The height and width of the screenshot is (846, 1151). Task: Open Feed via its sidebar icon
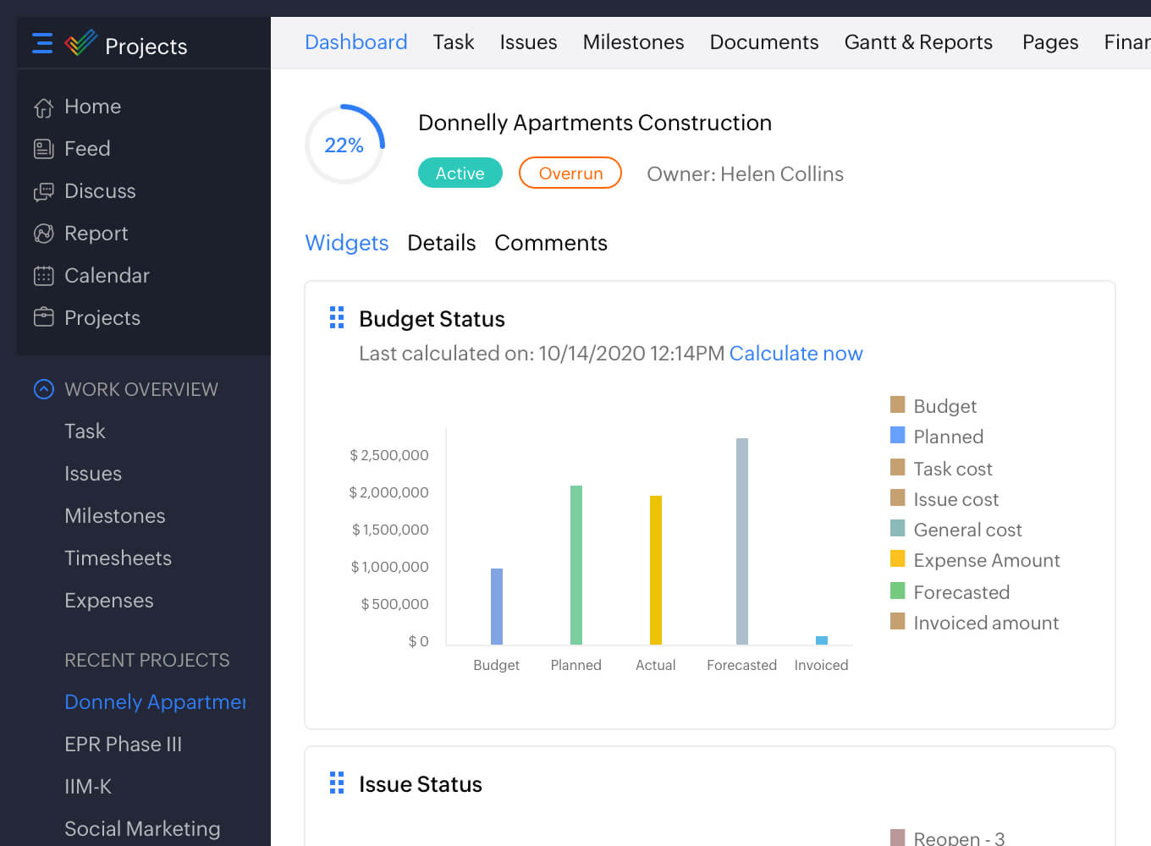43,149
